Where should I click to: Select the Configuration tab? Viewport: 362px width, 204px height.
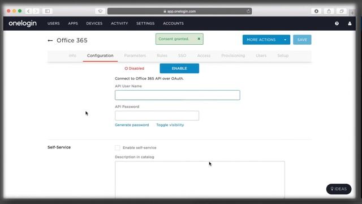coord(100,56)
